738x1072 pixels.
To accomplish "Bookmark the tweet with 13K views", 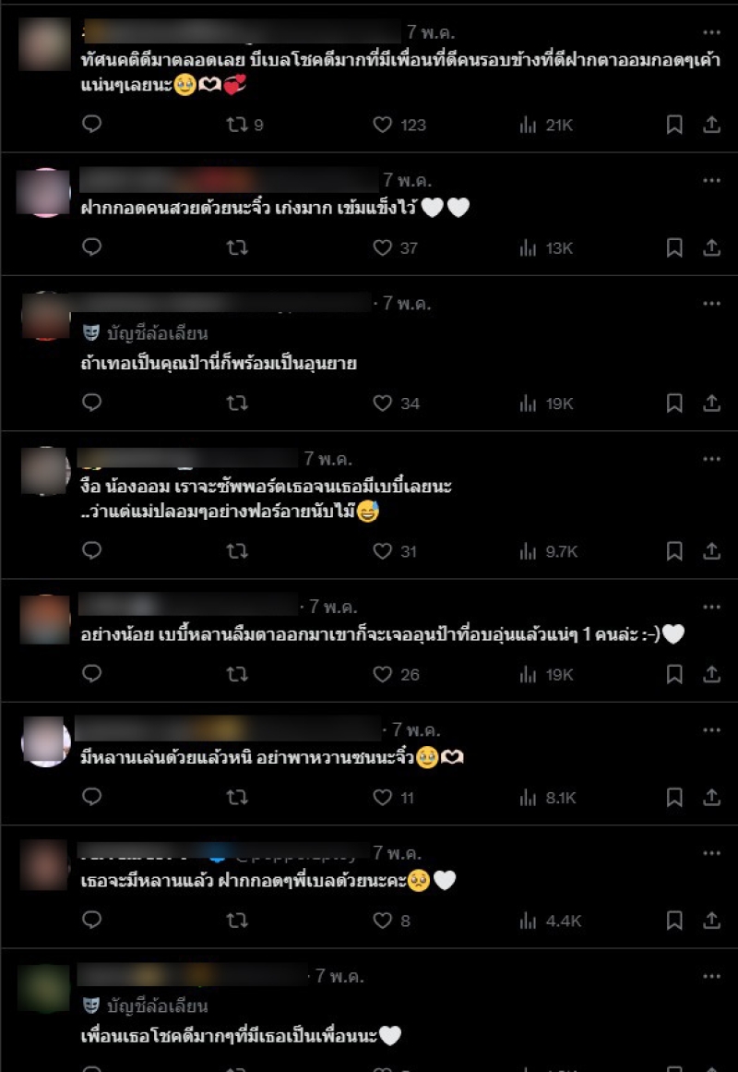I will pyautogui.click(x=674, y=247).
